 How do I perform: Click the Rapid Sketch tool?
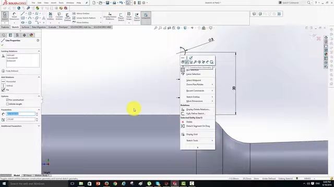pos(137,17)
